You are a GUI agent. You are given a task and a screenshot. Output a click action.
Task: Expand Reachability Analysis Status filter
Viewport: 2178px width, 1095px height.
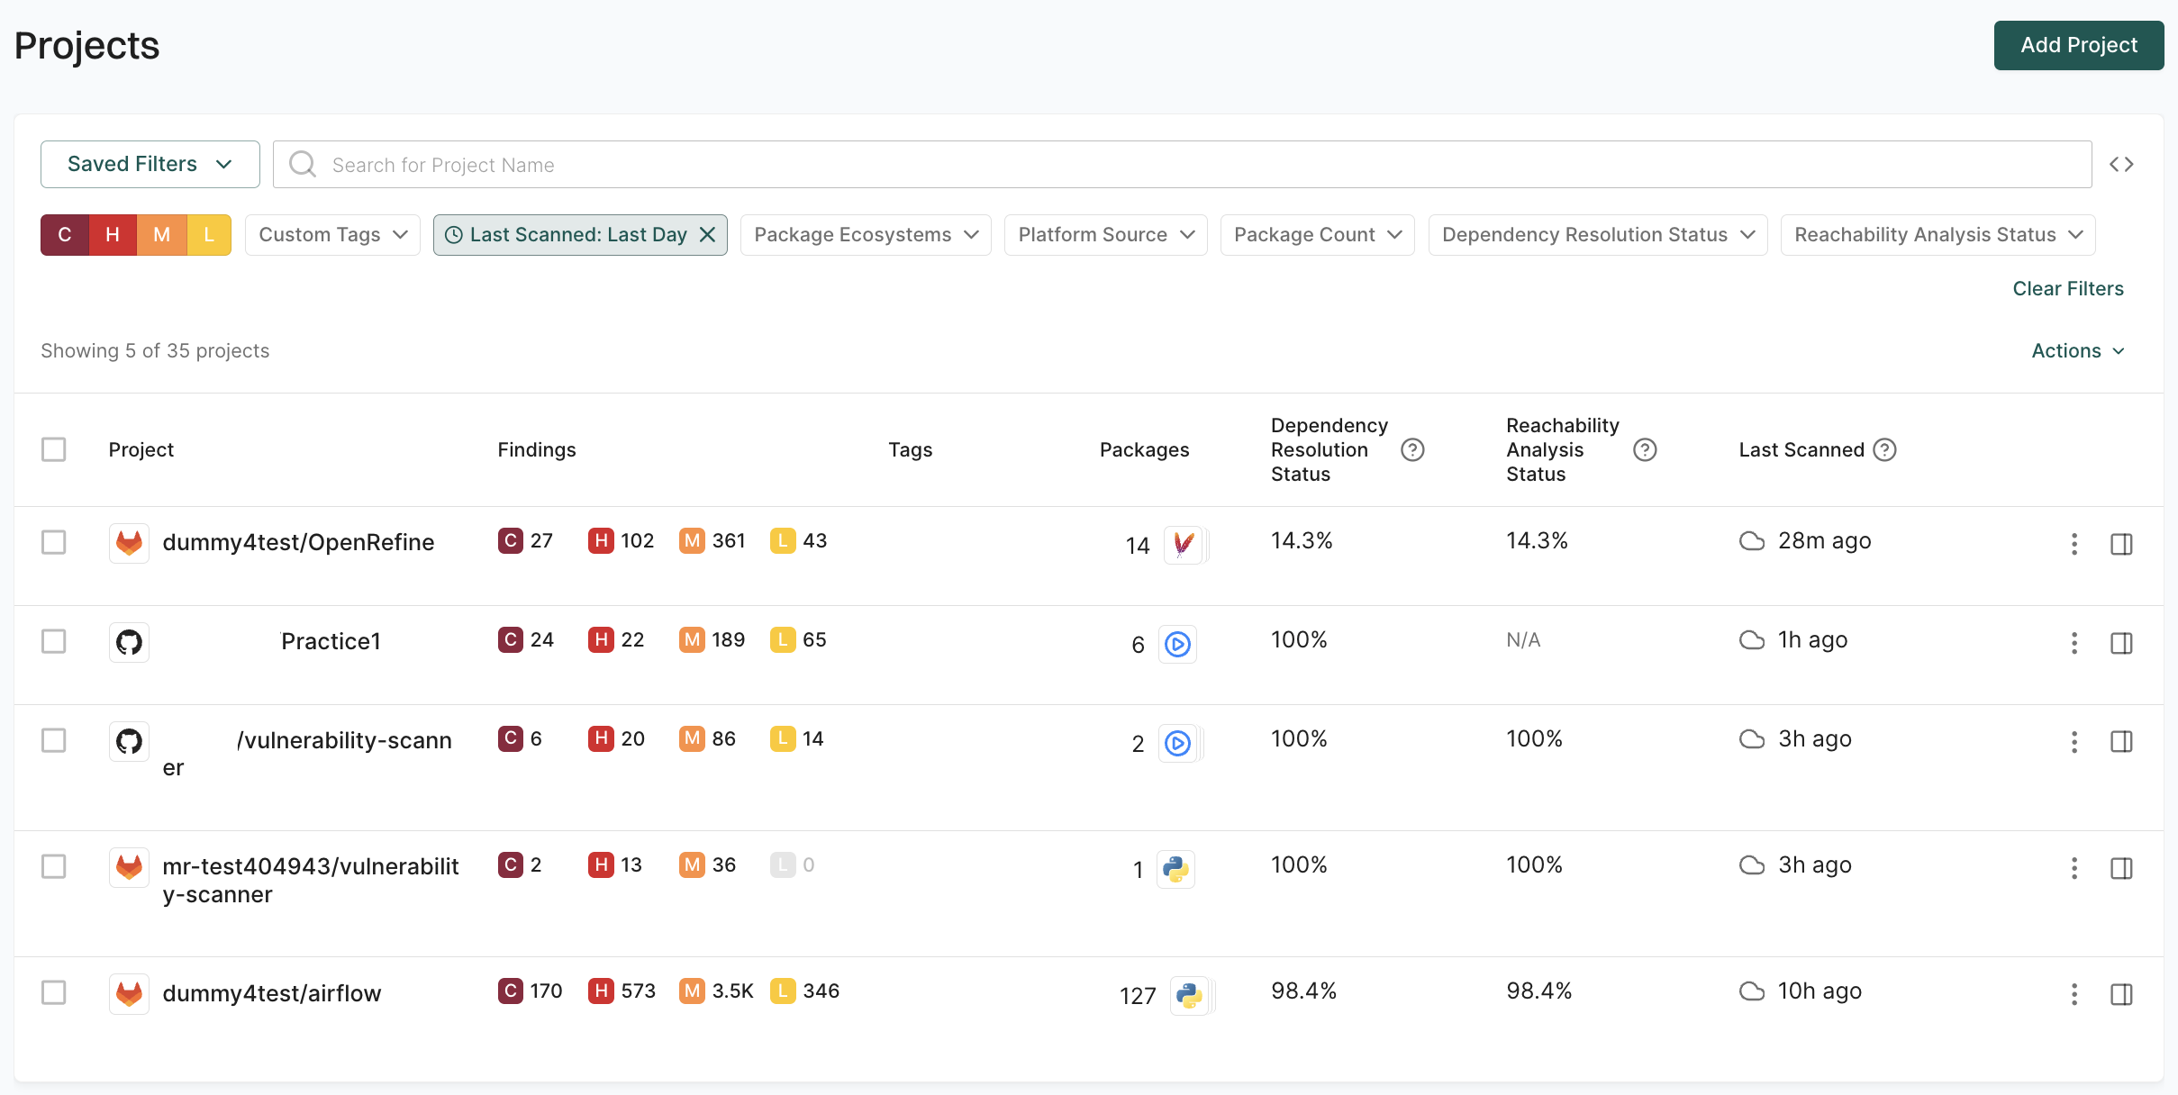1937,235
